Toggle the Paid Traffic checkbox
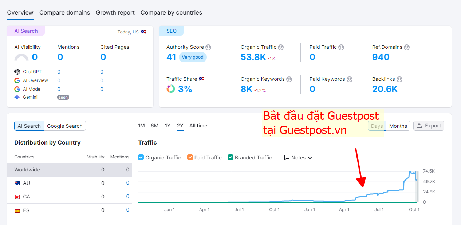The image size is (461, 225). [x=190, y=158]
